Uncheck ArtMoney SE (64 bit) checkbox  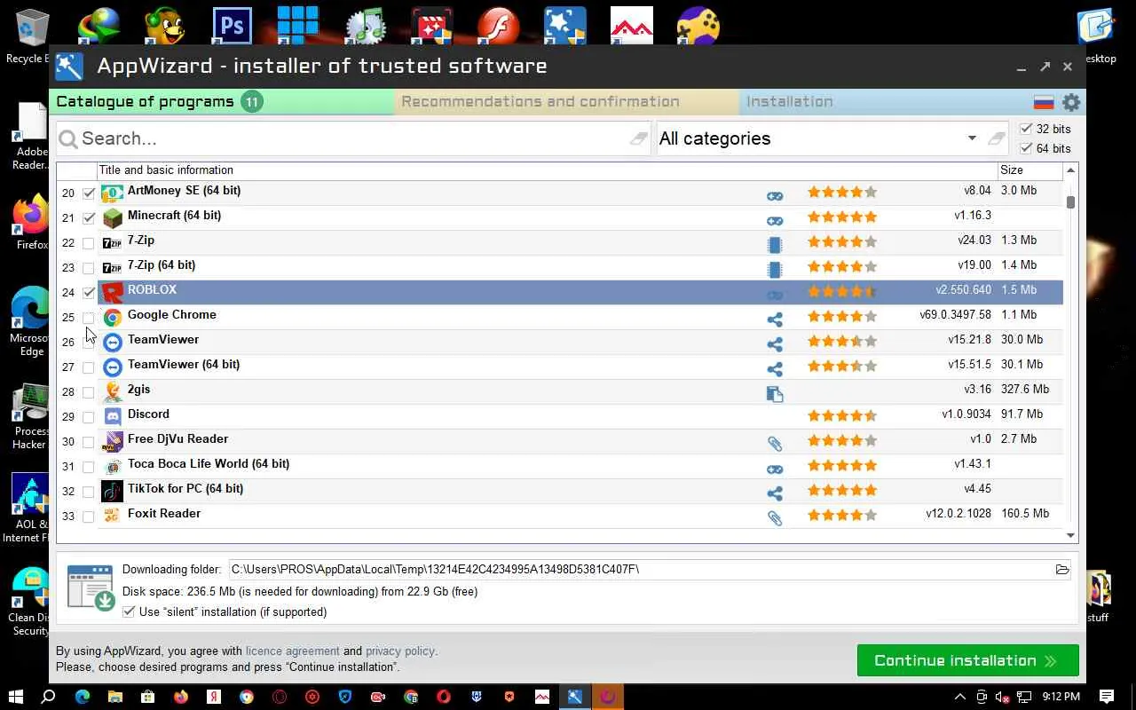coord(89,193)
